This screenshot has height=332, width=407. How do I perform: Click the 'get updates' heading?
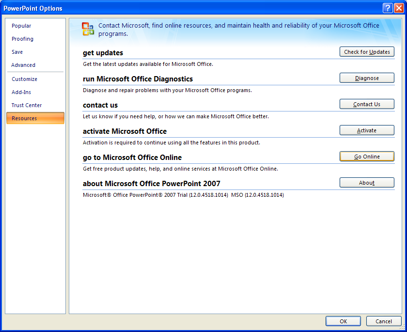point(103,53)
